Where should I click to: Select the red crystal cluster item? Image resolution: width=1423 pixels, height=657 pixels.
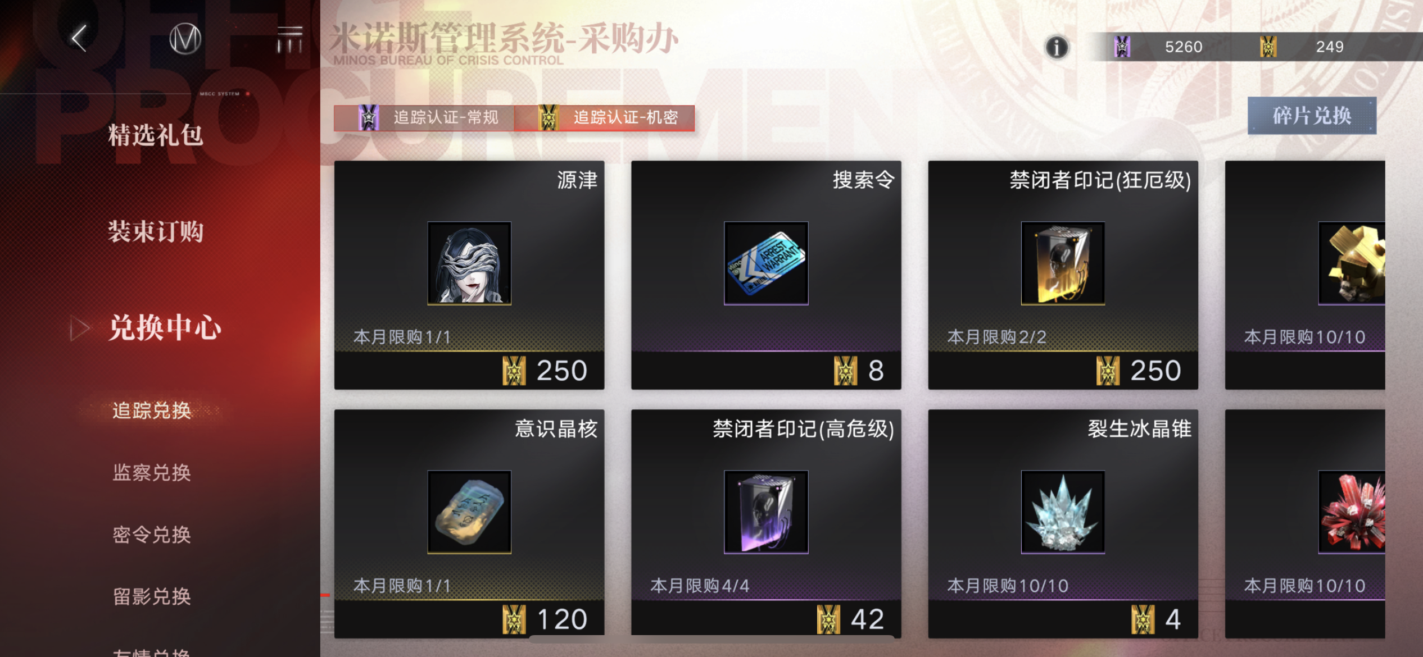click(x=1352, y=512)
